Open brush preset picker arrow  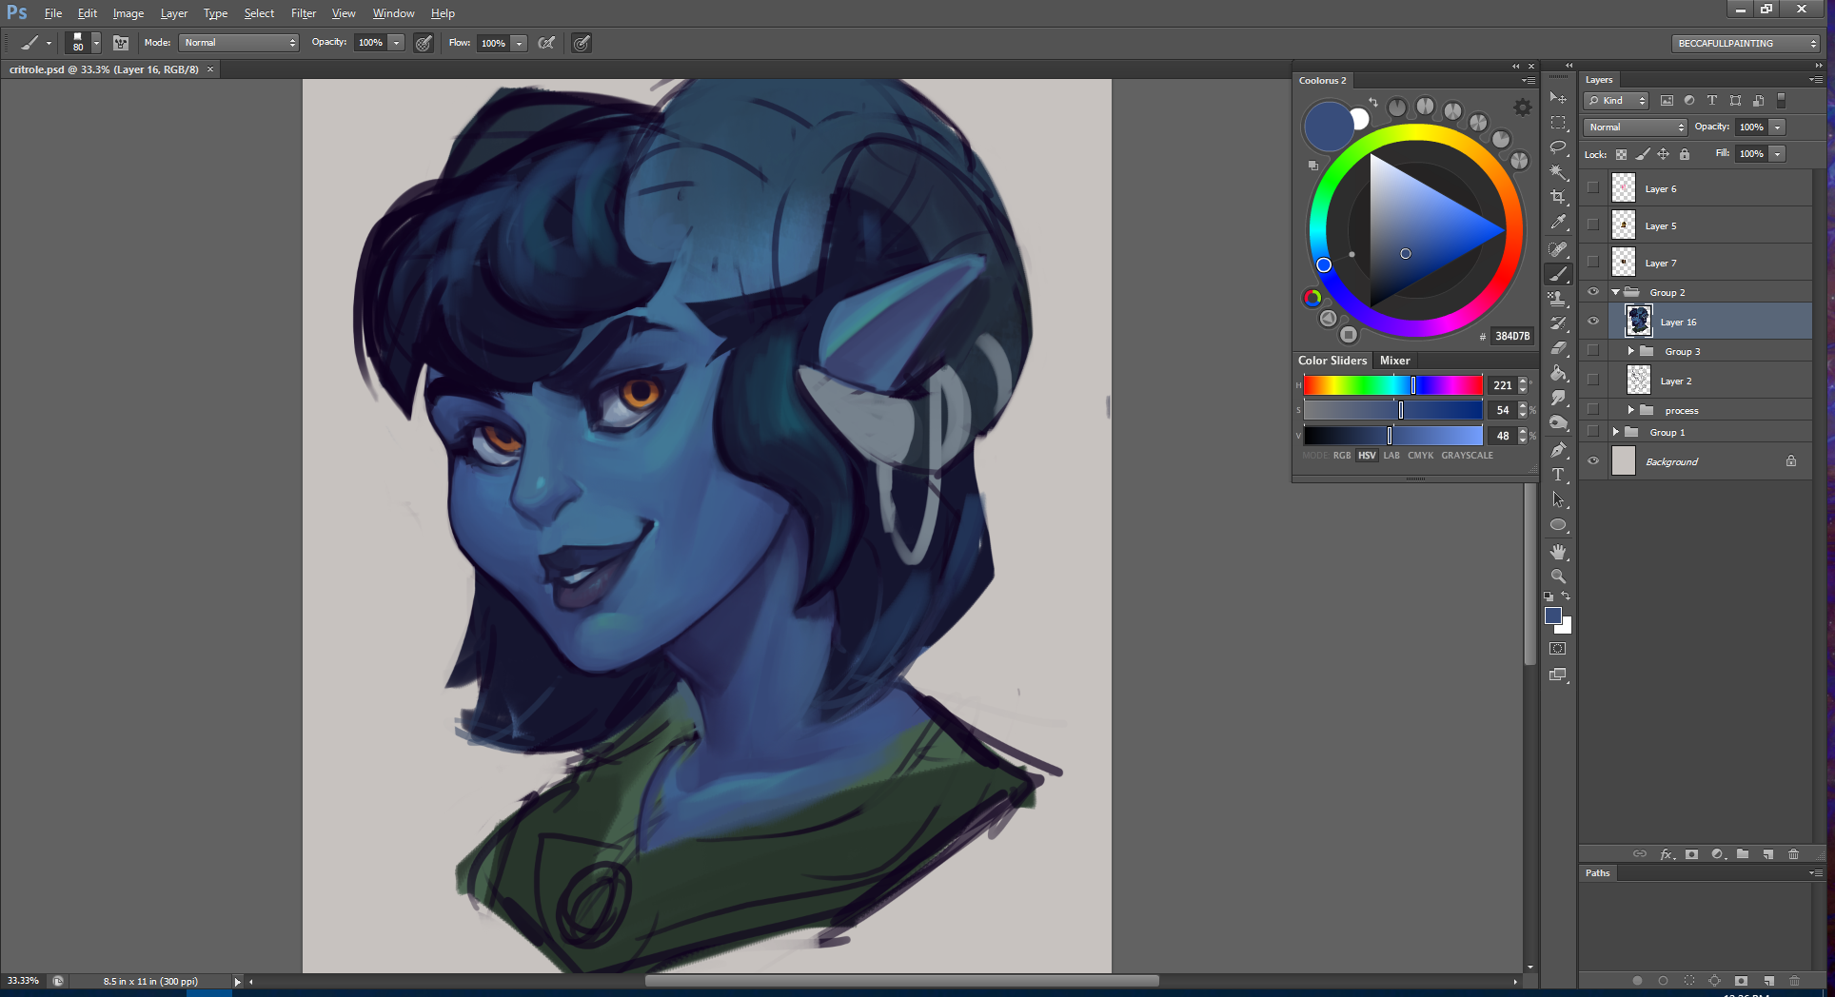(96, 43)
